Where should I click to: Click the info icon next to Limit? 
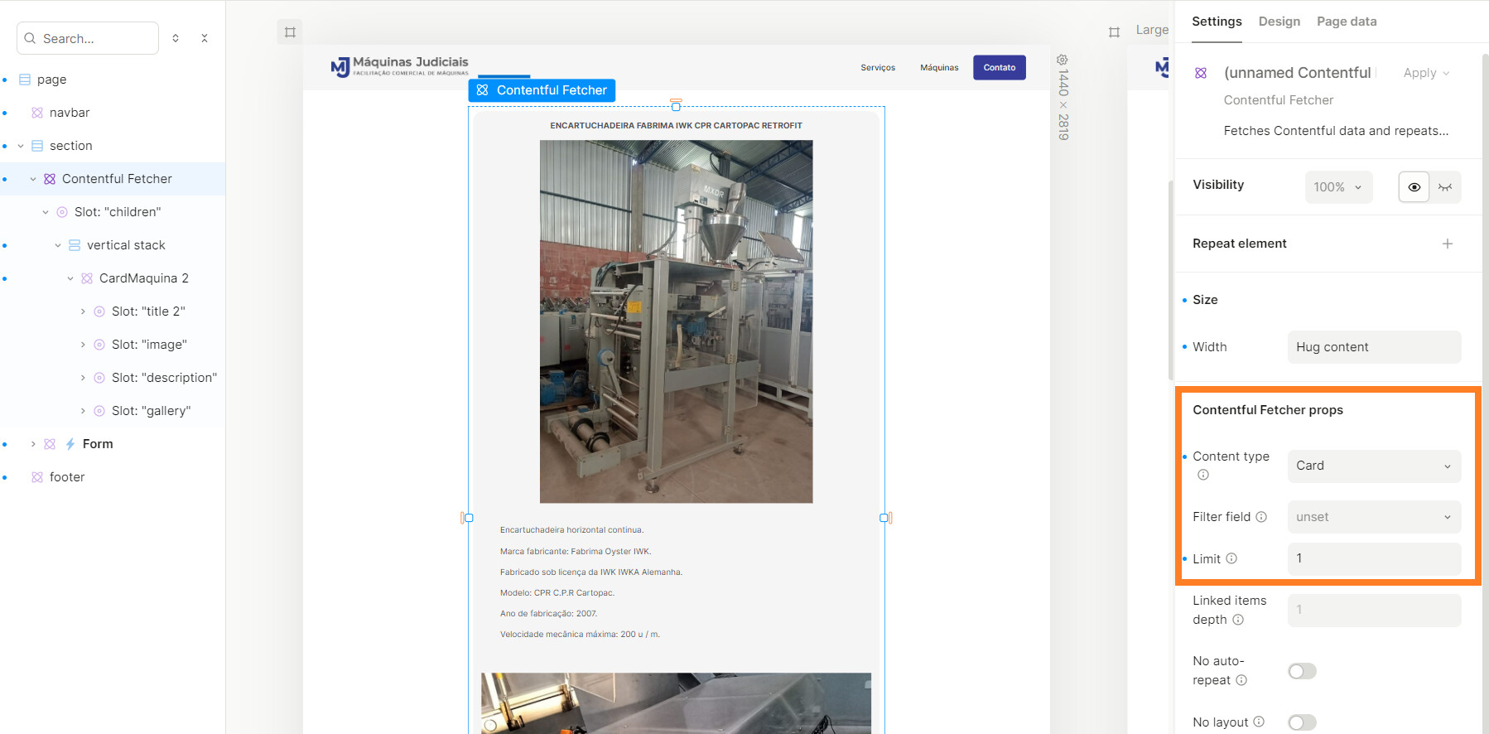[1231, 558]
